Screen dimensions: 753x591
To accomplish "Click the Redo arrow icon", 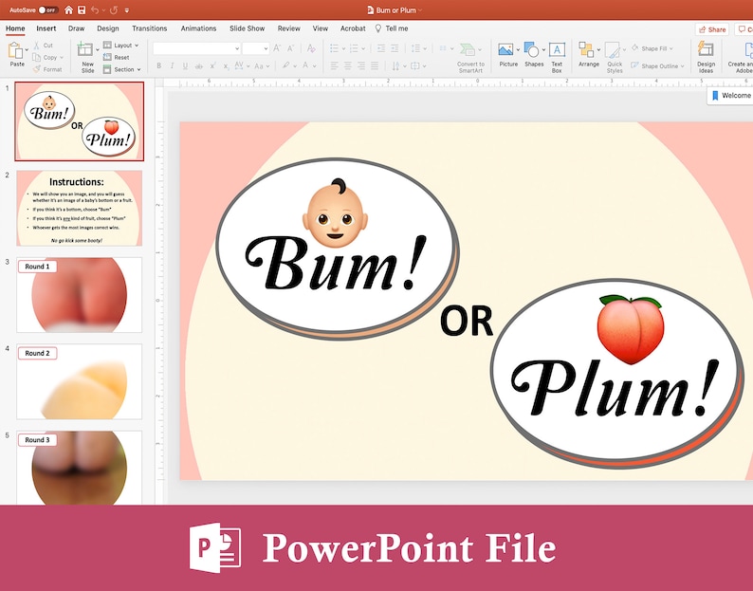I will pos(114,10).
